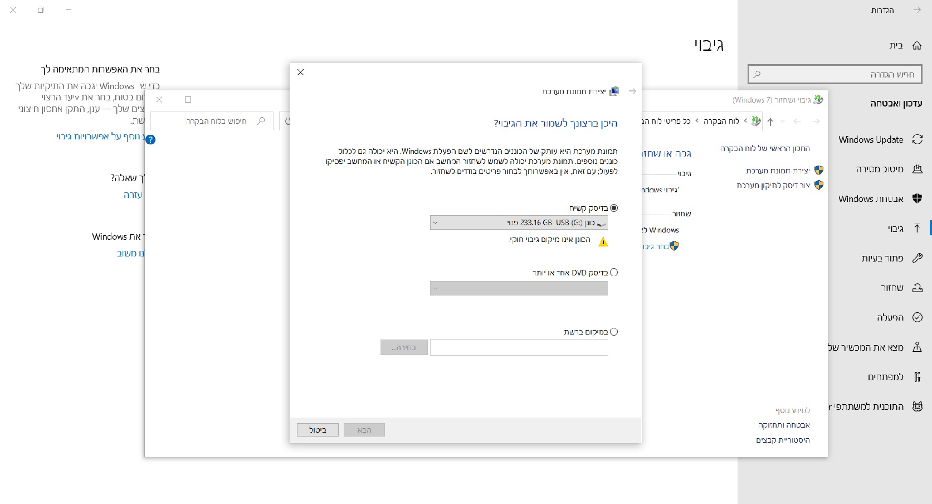Image resolution: width=932 pixels, height=504 pixels.
Task: Click the blue help question mark icon
Action: [150, 139]
